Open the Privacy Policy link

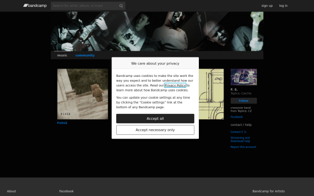175,85
